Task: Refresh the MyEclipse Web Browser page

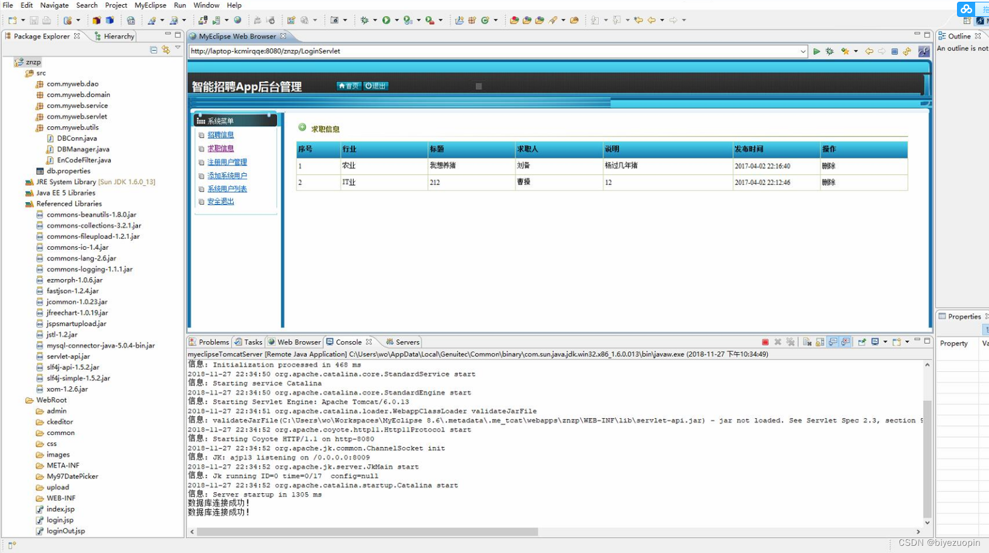Action: [x=907, y=51]
